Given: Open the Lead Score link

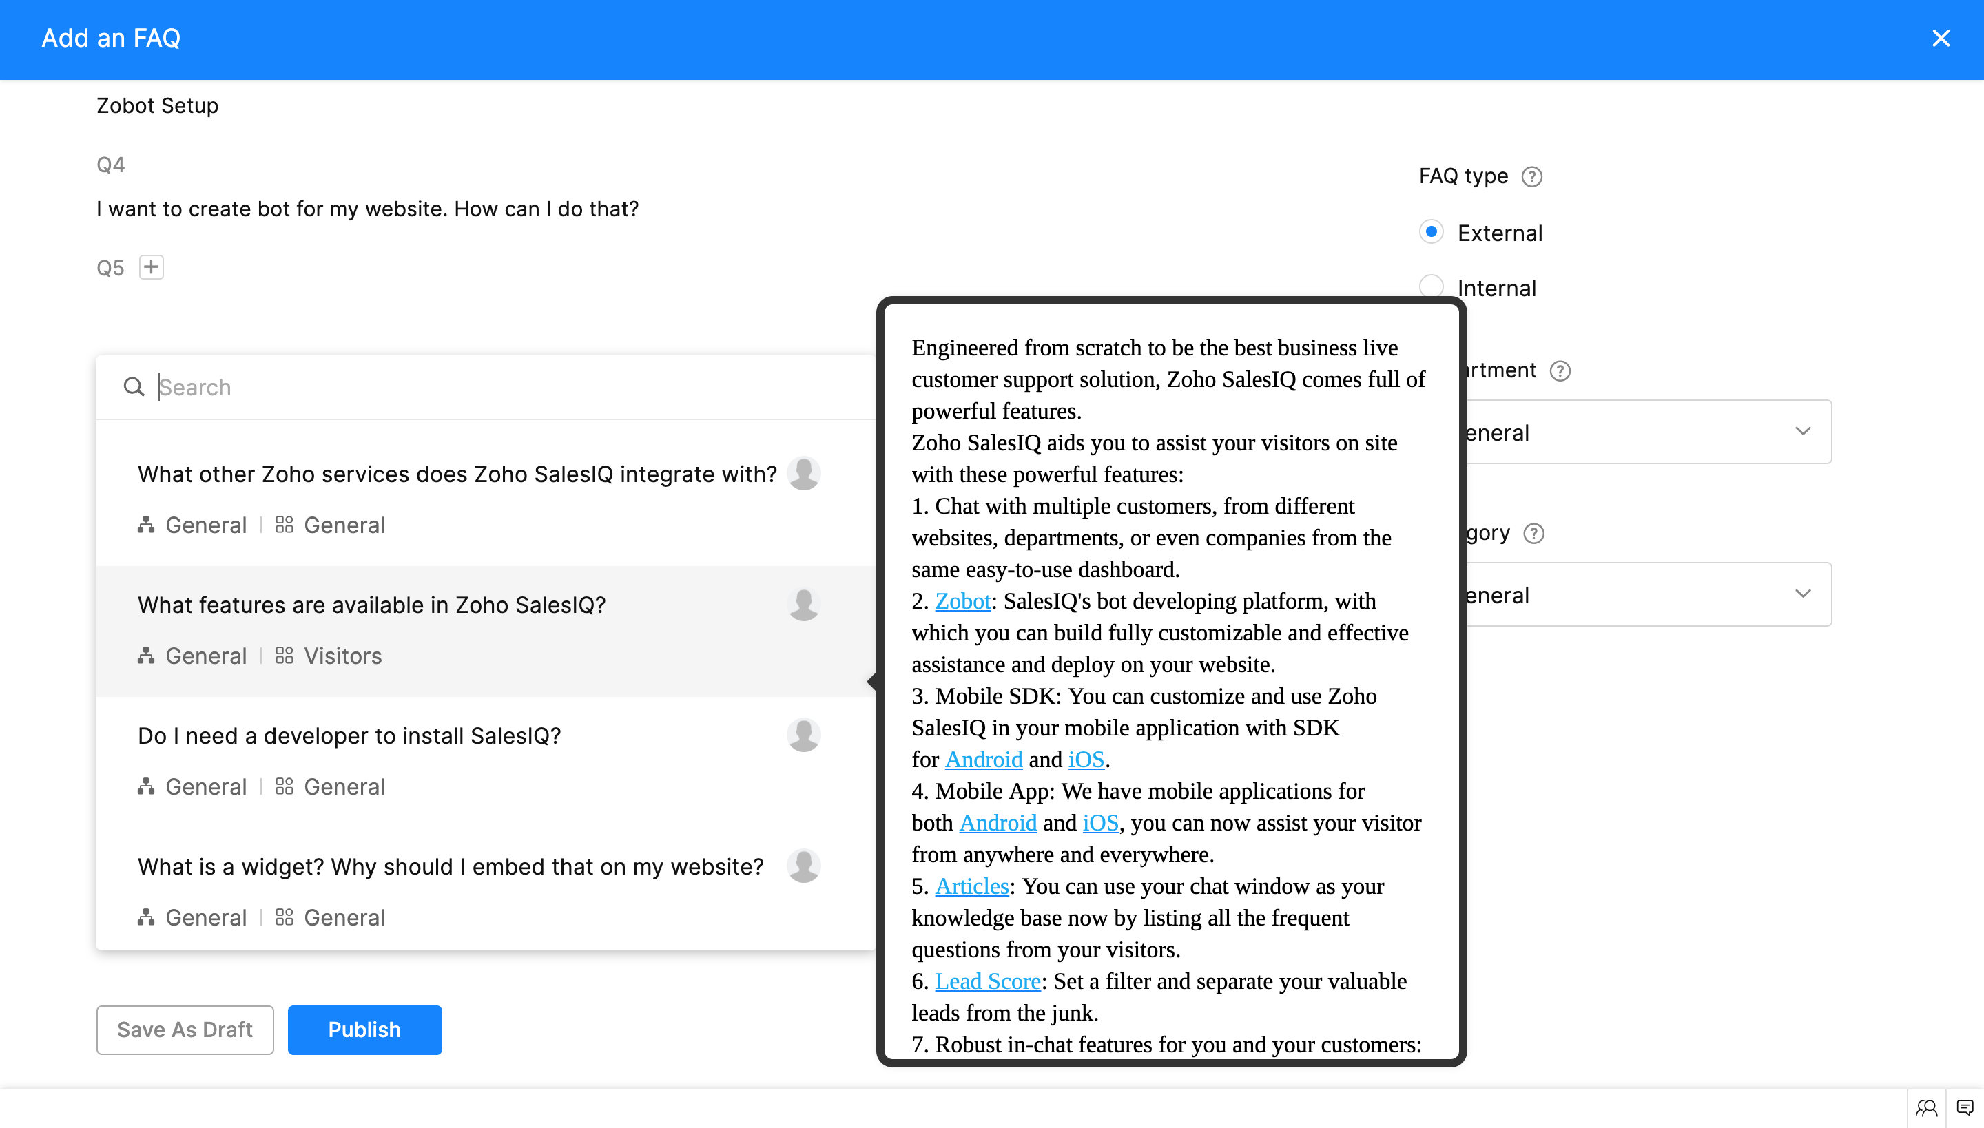Looking at the screenshot, I should click(987, 981).
